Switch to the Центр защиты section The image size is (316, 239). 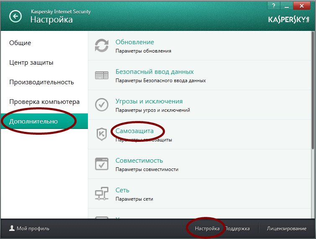[31, 63]
